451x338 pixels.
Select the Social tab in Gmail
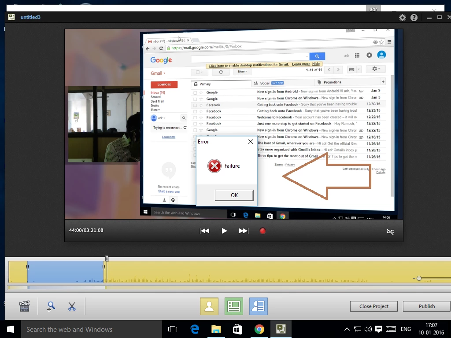(x=282, y=83)
